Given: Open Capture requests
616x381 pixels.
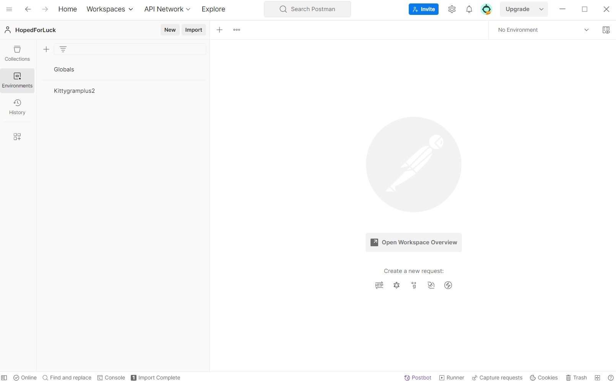Looking at the screenshot, I should (497, 378).
